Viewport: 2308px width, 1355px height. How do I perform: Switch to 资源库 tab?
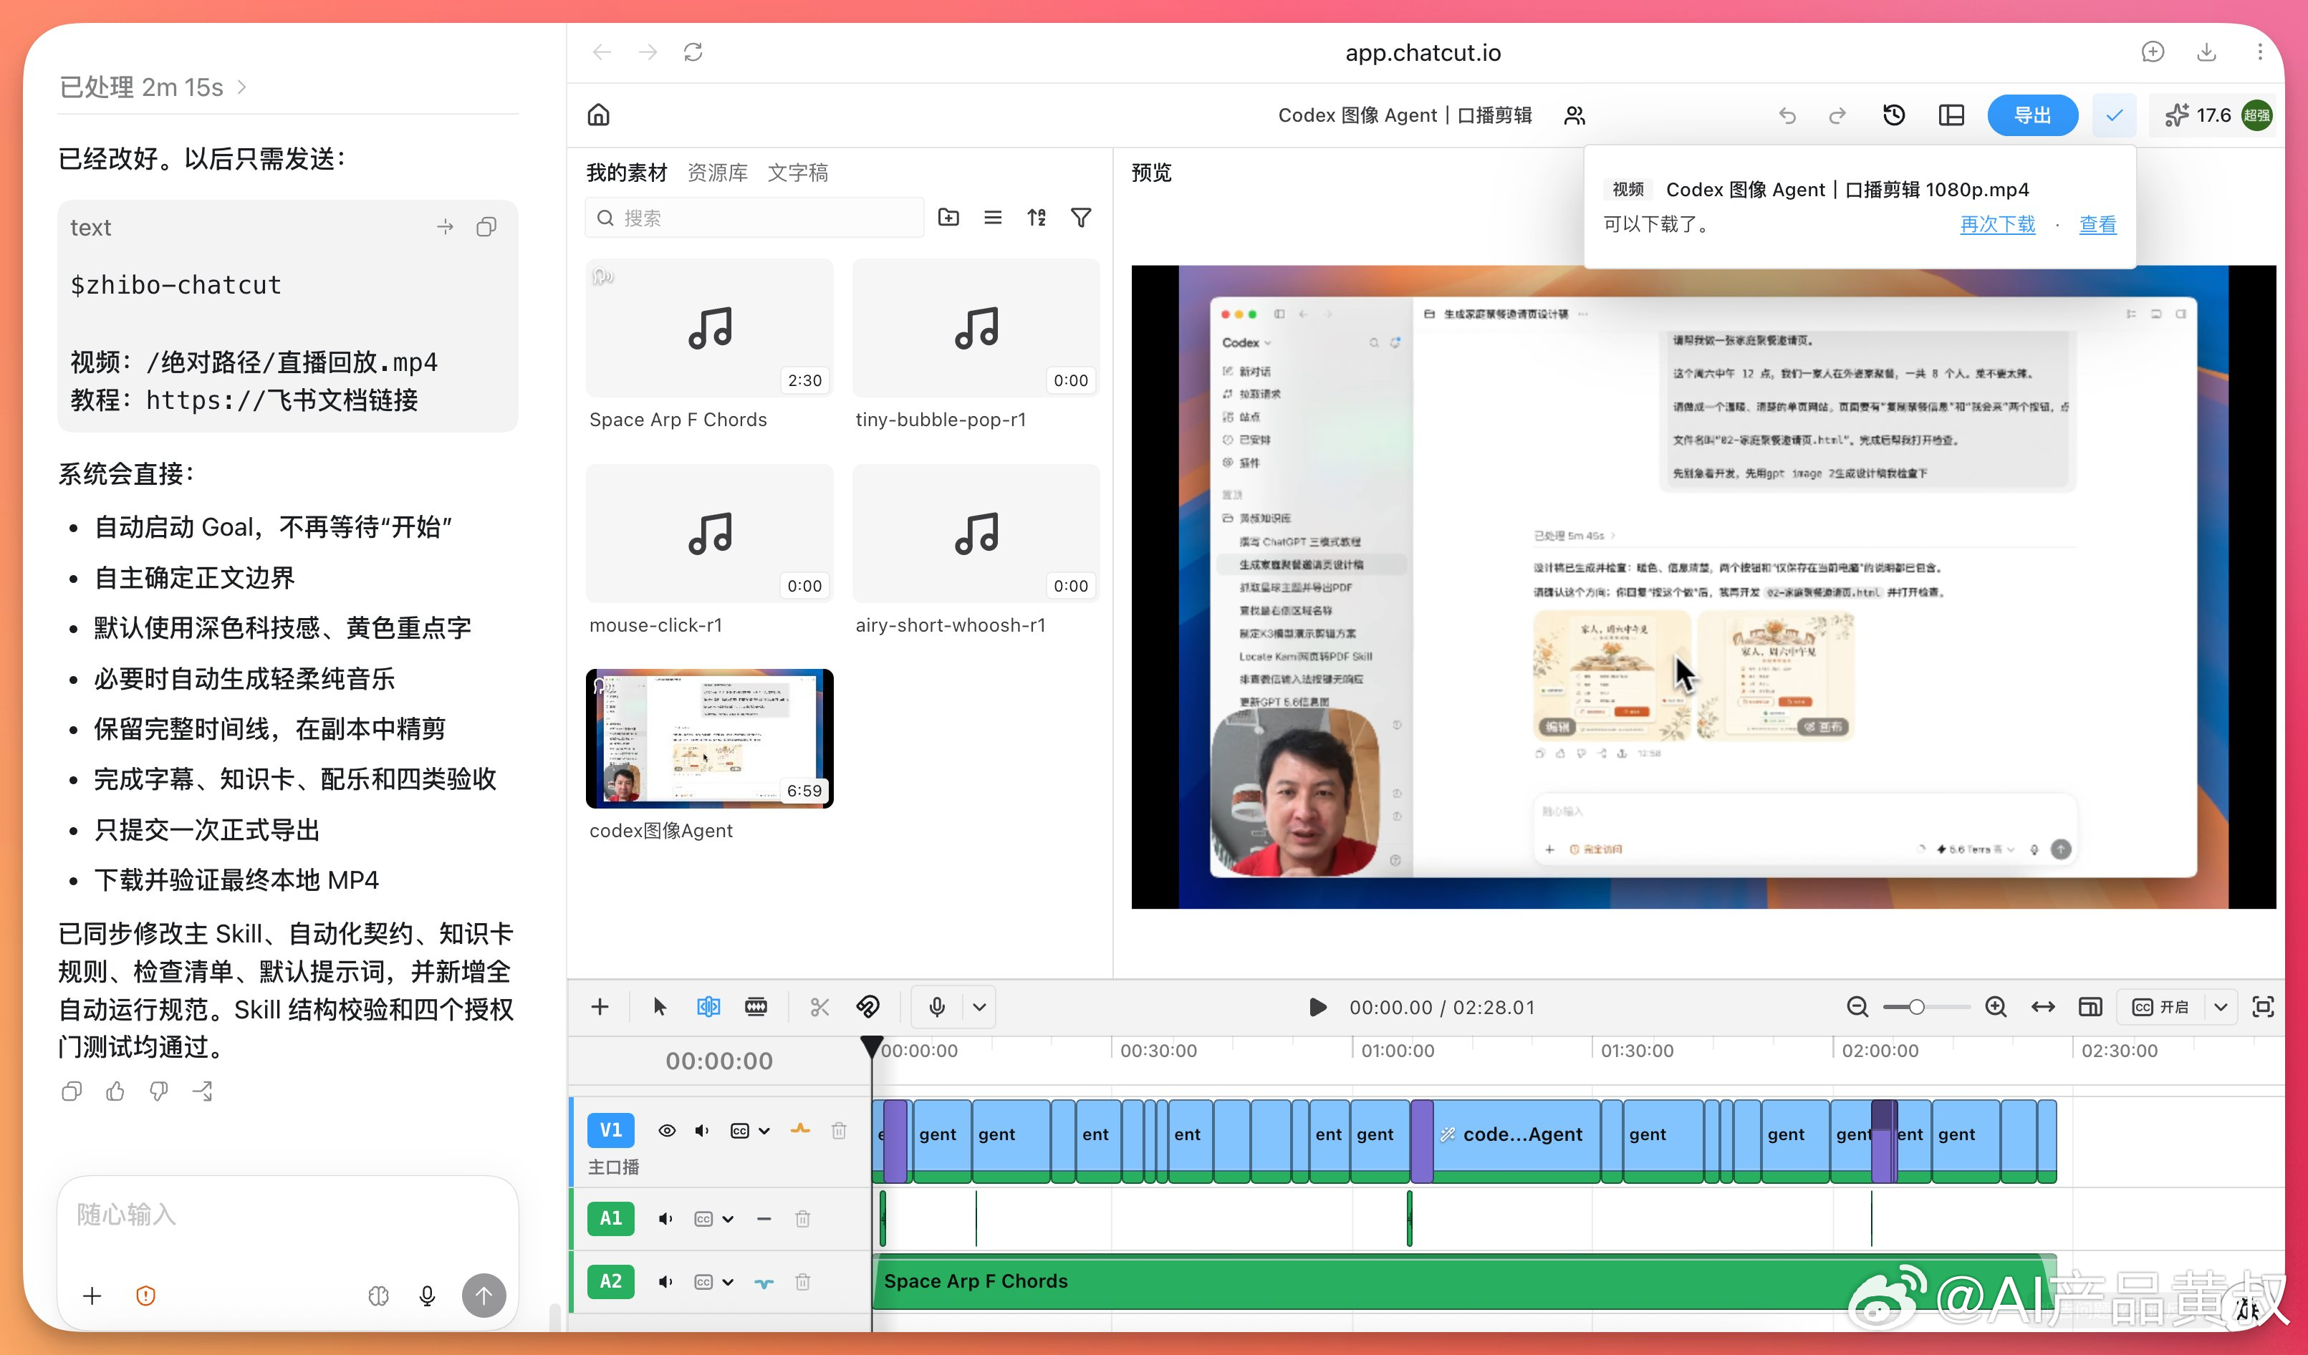click(x=717, y=172)
